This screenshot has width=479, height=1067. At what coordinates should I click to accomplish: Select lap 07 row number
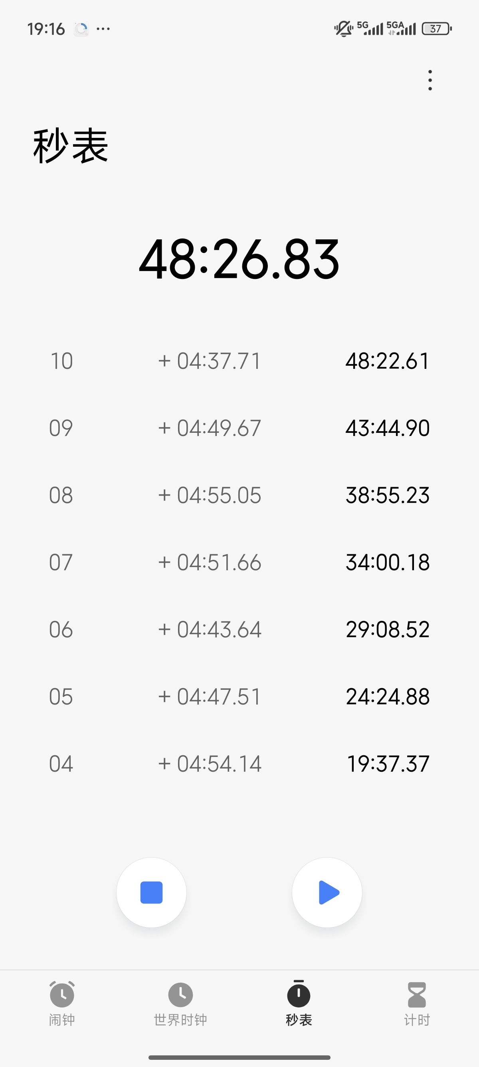click(61, 562)
